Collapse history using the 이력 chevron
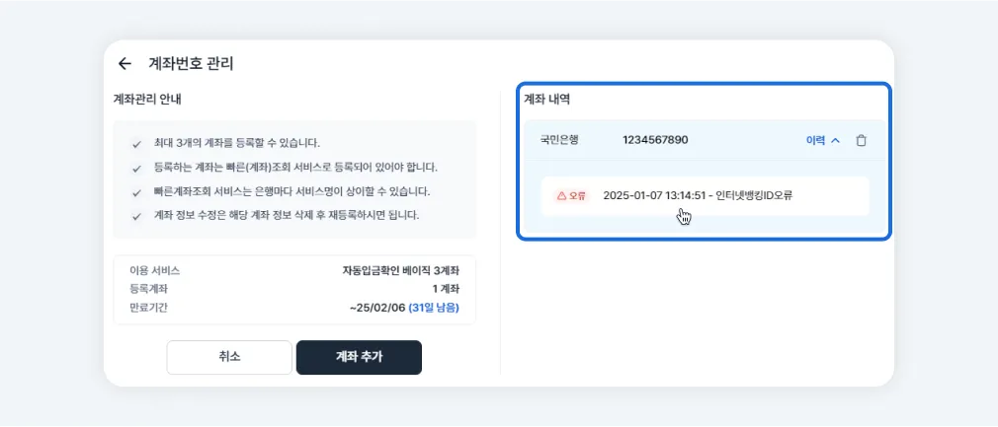This screenshot has width=998, height=427. [x=836, y=140]
